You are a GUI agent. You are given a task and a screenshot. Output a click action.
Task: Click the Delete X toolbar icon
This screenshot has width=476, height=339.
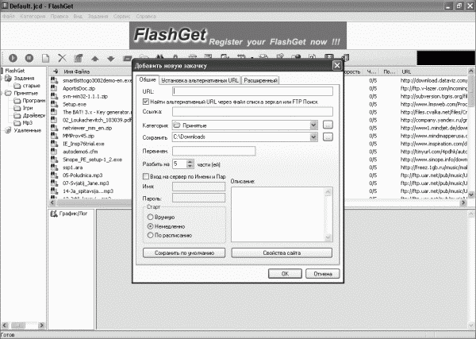coord(62,58)
